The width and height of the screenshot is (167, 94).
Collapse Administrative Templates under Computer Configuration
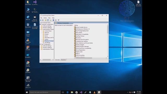coord(40,29)
